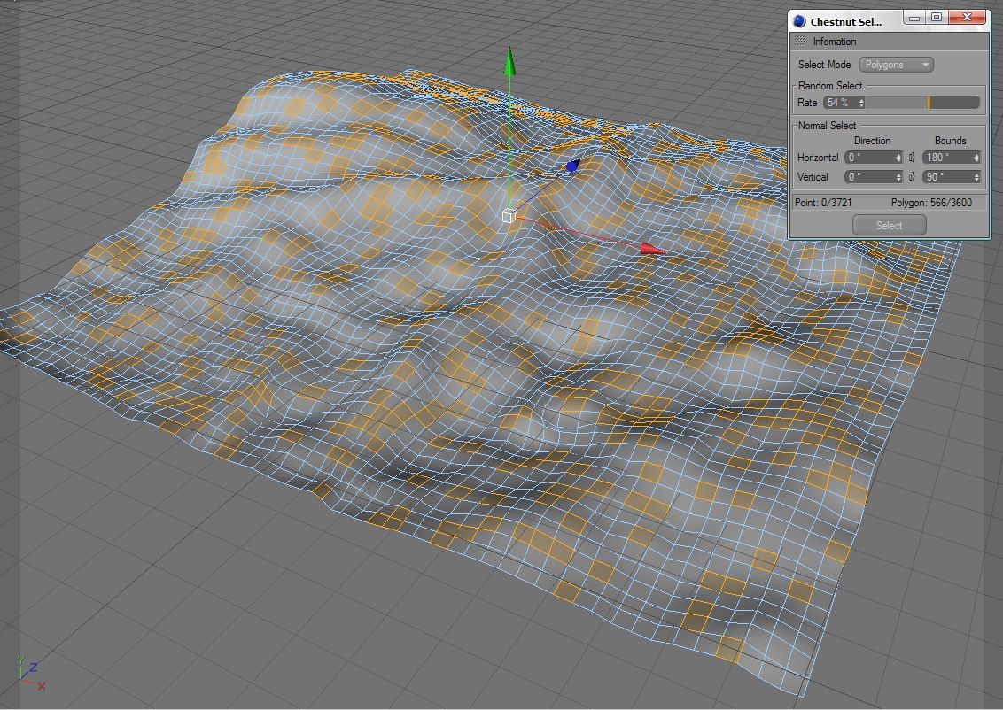Click the white cube axis center handle
The height and width of the screenshot is (710, 1003).
coord(509,216)
